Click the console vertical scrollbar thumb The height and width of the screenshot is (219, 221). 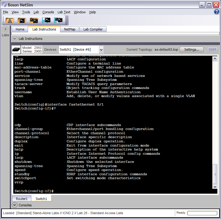pyautogui.click(x=215, y=174)
